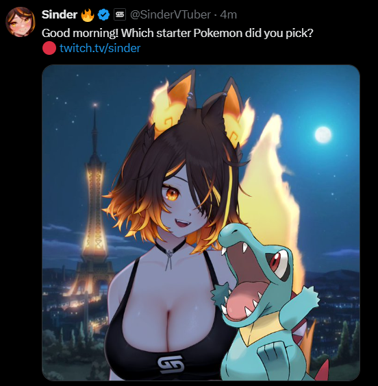The height and width of the screenshot is (386, 378).
Task: Click the blue verified checkmark badge
Action: pyautogui.click(x=103, y=15)
